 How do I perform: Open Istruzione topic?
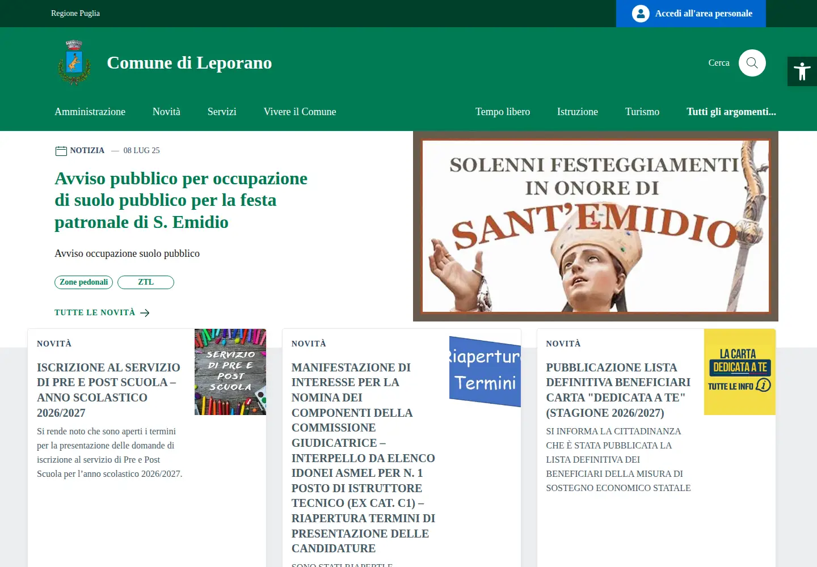click(x=578, y=112)
